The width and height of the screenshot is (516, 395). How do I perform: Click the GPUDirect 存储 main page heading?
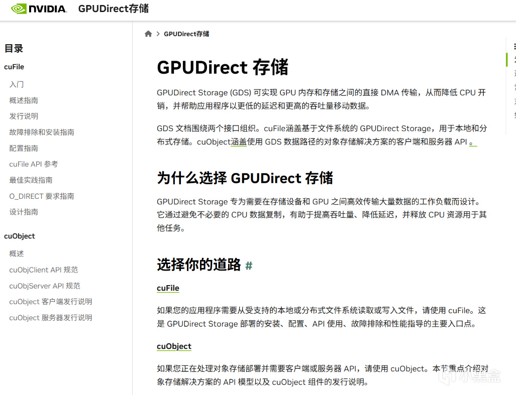point(223,67)
